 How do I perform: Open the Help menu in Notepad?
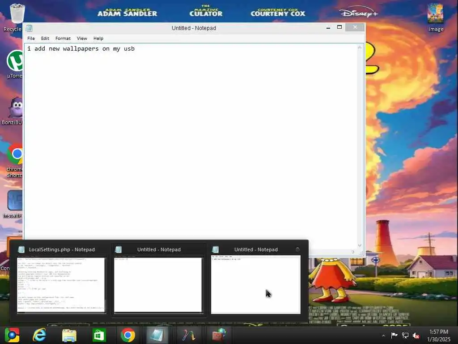(98, 39)
